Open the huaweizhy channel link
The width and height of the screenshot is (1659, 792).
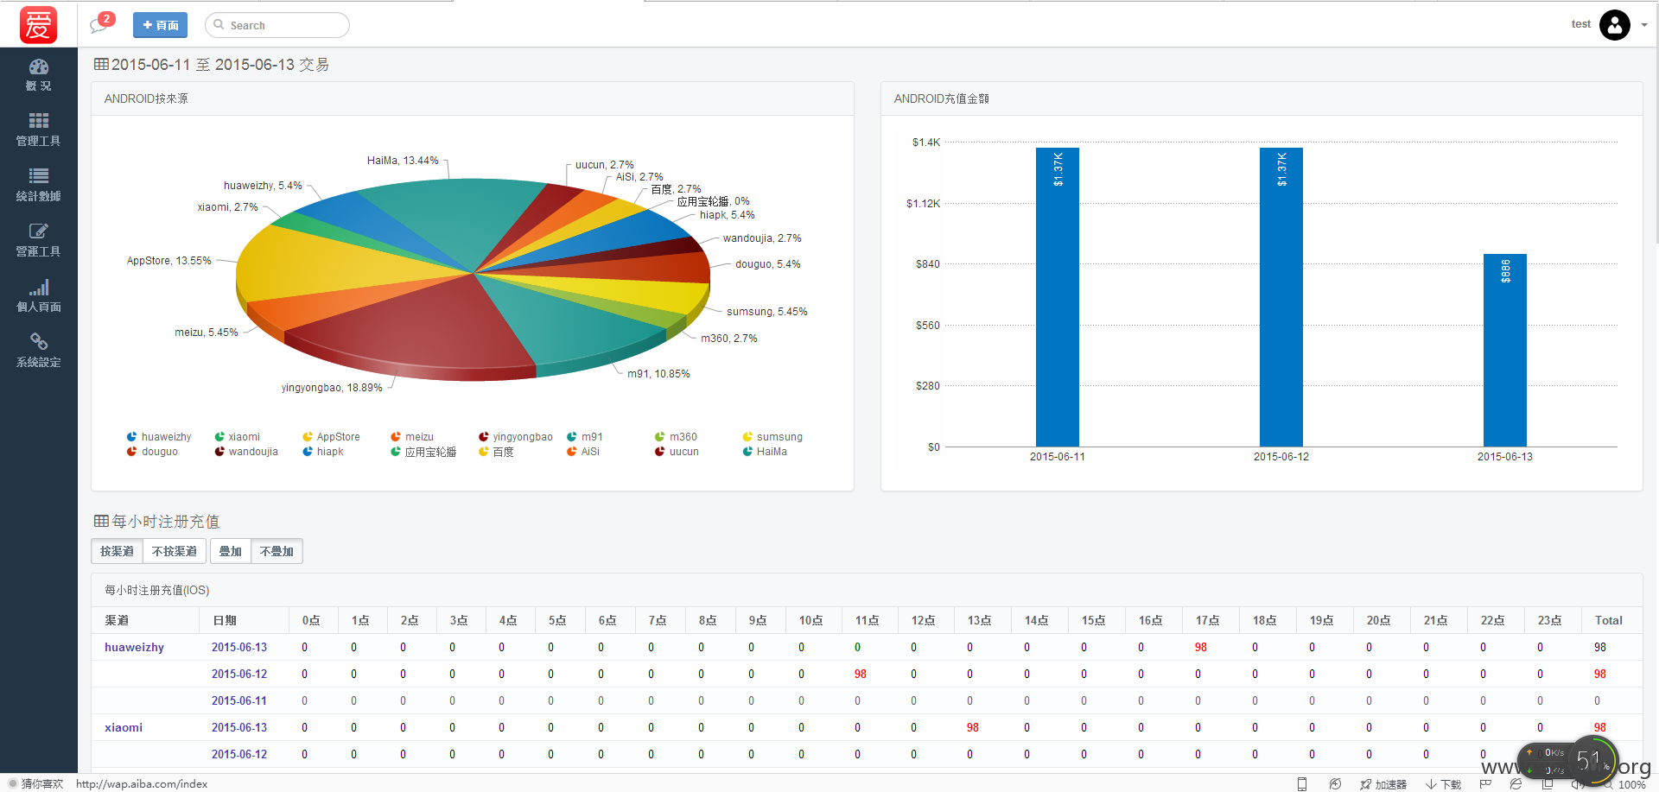[134, 648]
